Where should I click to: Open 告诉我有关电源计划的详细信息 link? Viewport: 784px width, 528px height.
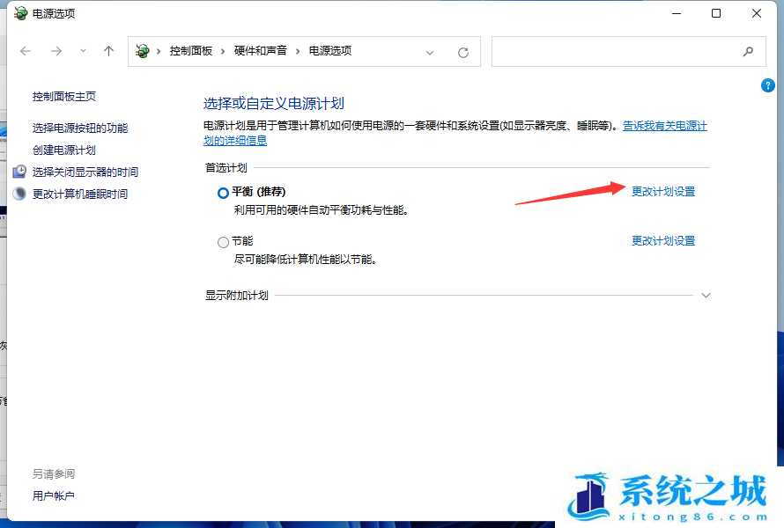[664, 126]
